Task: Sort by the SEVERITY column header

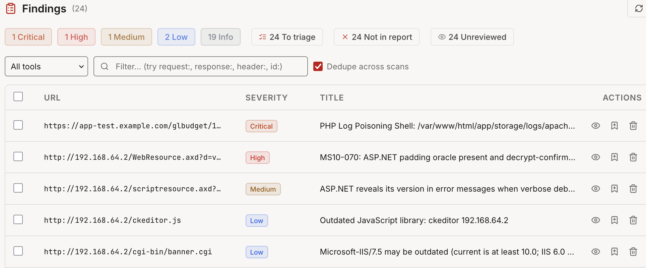Action: pyautogui.click(x=266, y=97)
